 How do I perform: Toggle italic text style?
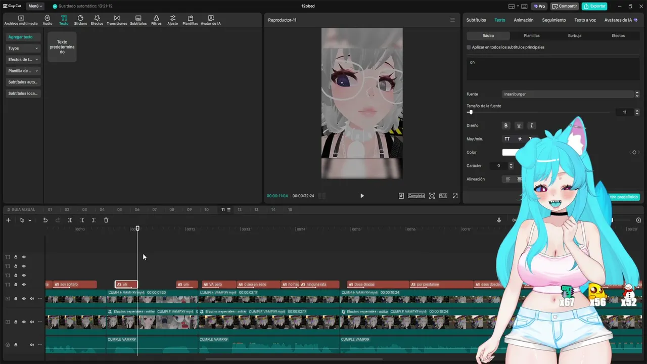[x=531, y=125]
